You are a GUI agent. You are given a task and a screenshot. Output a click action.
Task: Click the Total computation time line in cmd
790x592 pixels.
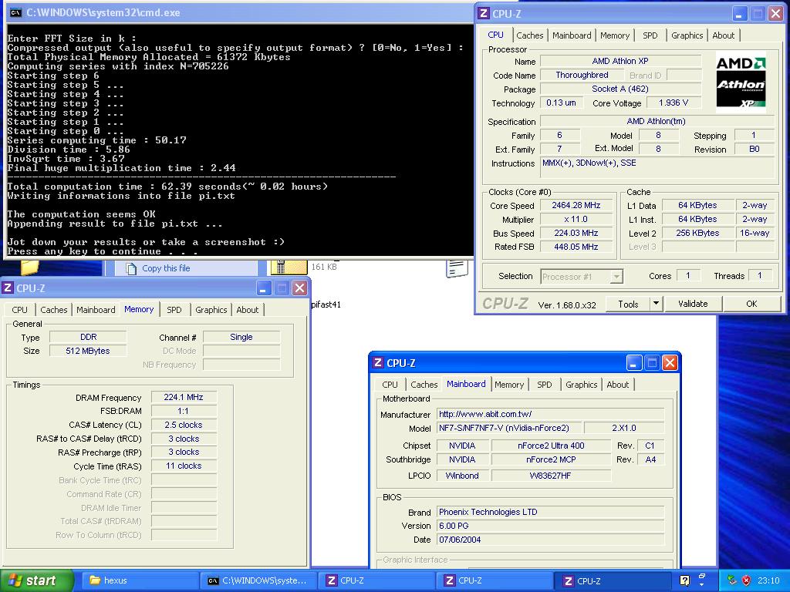(x=167, y=187)
